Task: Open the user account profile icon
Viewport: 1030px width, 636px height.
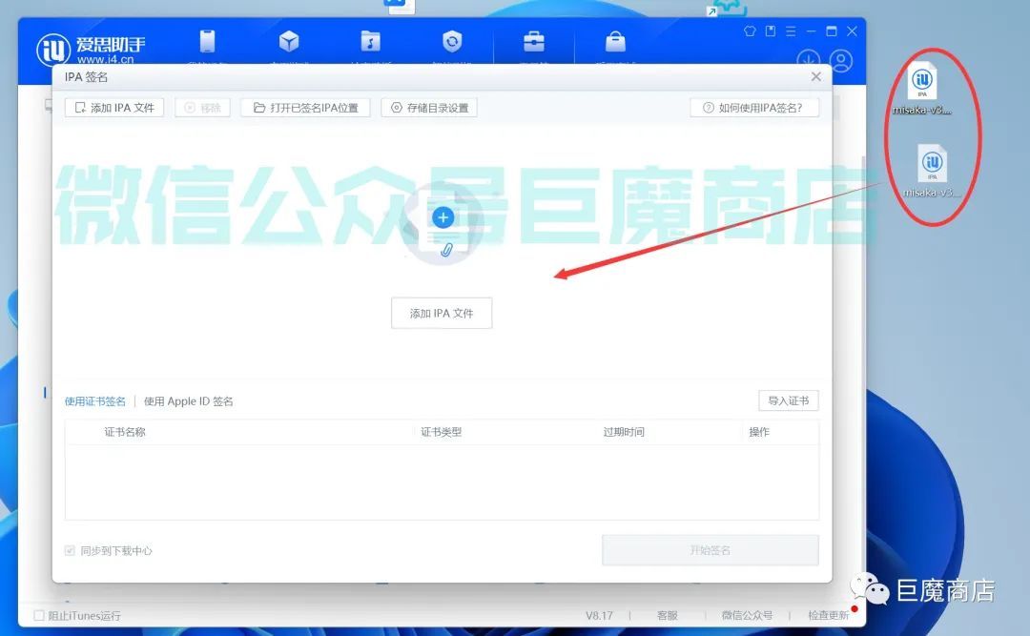Action: point(841,60)
